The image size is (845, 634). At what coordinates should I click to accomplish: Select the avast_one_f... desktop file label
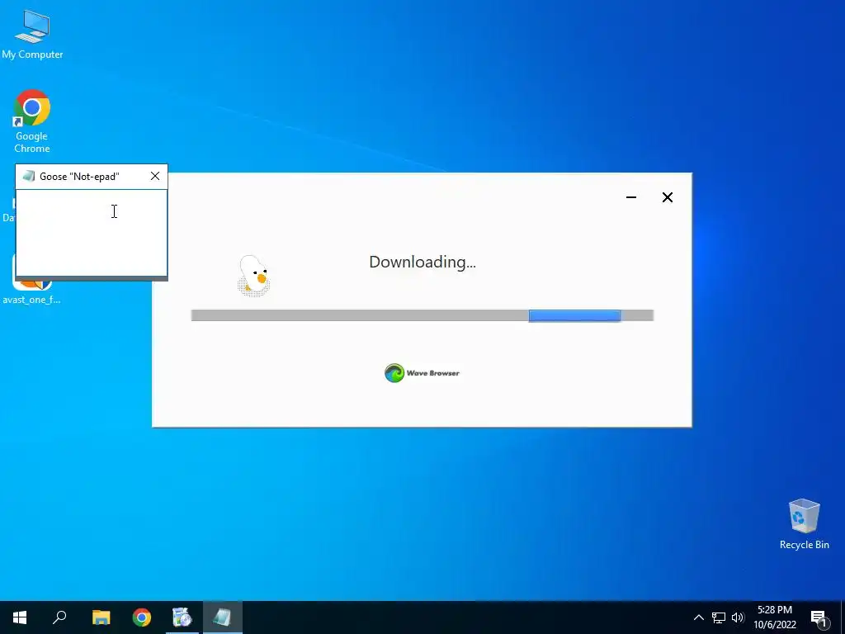[31, 300]
